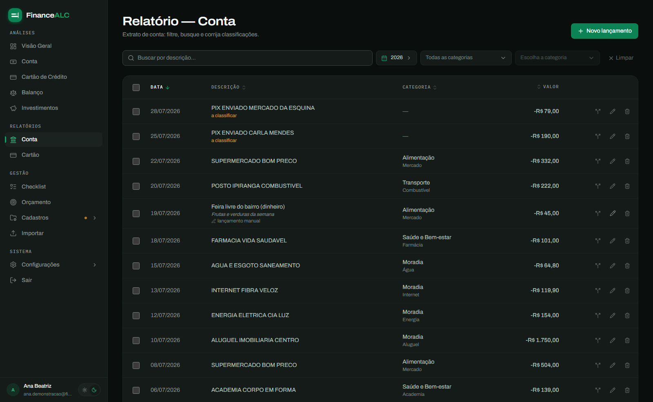The height and width of the screenshot is (402, 653).
Task: Switch to dark theme moon icon
Action: point(94,390)
